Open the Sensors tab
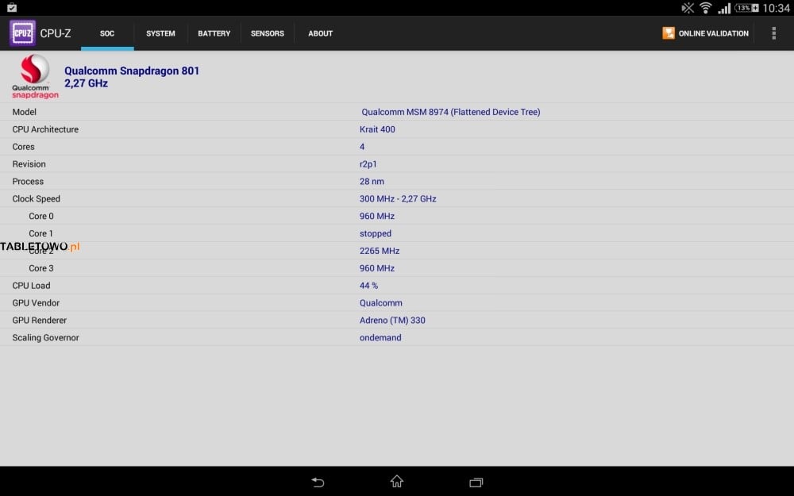794x496 pixels. (268, 33)
